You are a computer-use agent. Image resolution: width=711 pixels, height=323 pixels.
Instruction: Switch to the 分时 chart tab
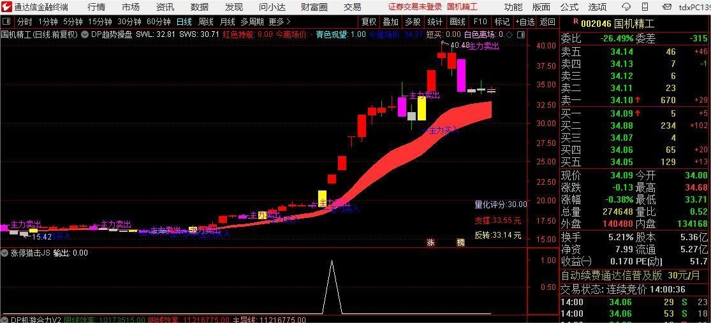click(x=24, y=21)
